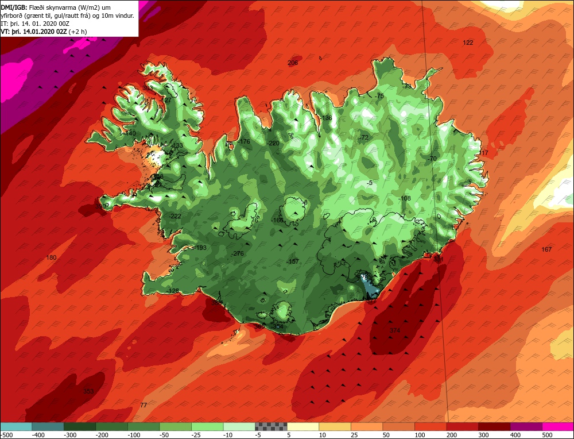The image size is (574, 439).
Task: Click the magenta legend swatch above 500
Action: 558,426
